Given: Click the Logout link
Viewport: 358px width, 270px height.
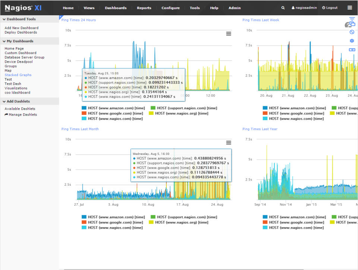Looking at the screenshot, I should coord(330,8).
